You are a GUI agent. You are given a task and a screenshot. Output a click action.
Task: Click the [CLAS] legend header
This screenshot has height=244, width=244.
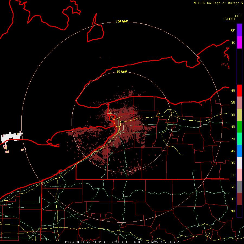coord(229,19)
